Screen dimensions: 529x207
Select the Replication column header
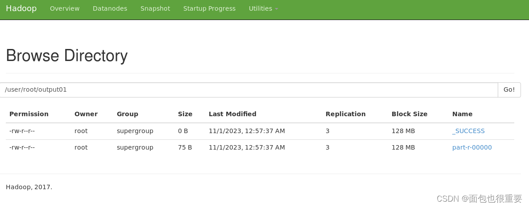pyautogui.click(x=346, y=114)
